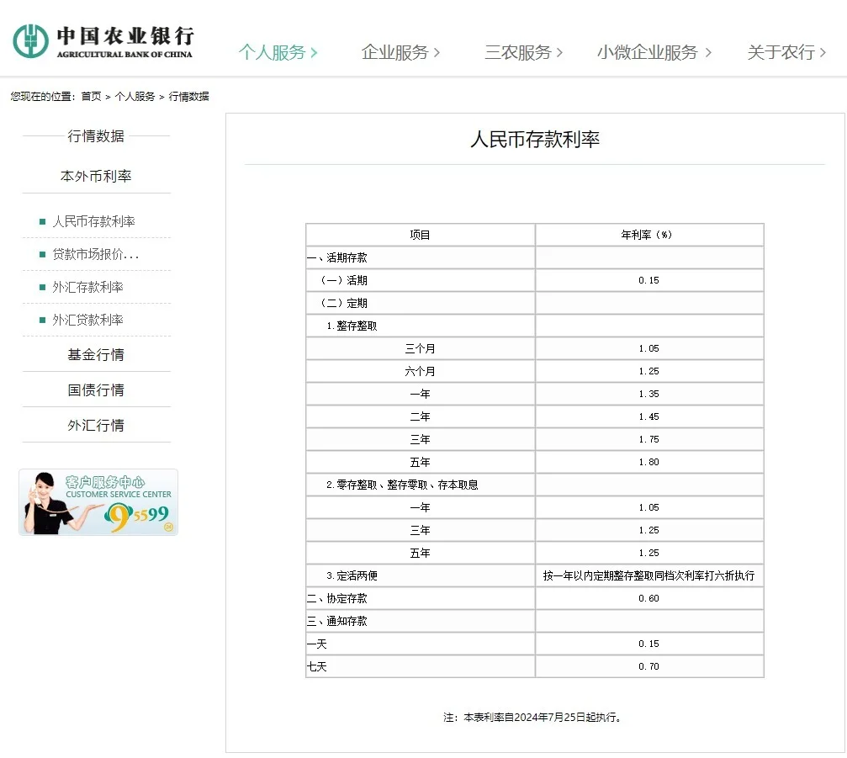Image resolution: width=847 pixels, height=758 pixels.
Task: Select 基金行情 in the sidebar
Action: tap(96, 355)
